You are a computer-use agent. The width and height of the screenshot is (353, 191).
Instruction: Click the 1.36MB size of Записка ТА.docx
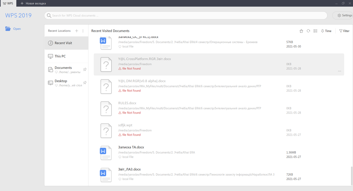(x=291, y=152)
